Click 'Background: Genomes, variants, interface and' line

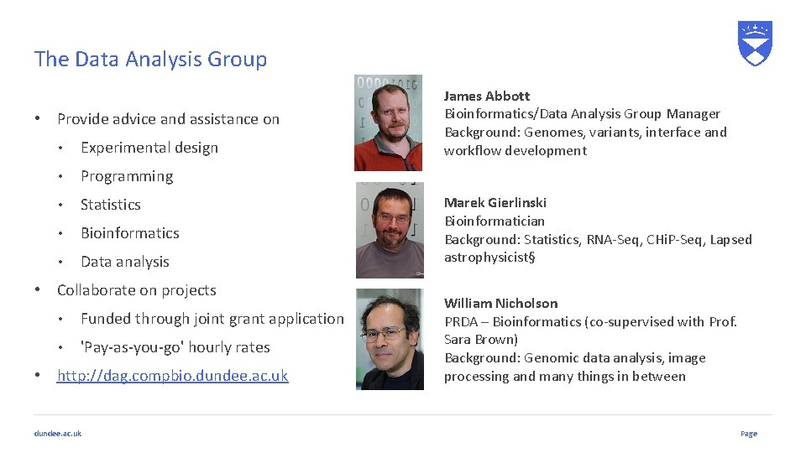(585, 133)
